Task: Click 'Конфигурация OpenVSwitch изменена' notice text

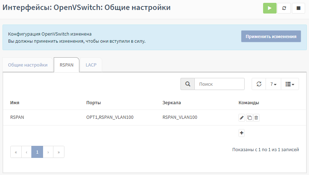Action: coord(50,34)
